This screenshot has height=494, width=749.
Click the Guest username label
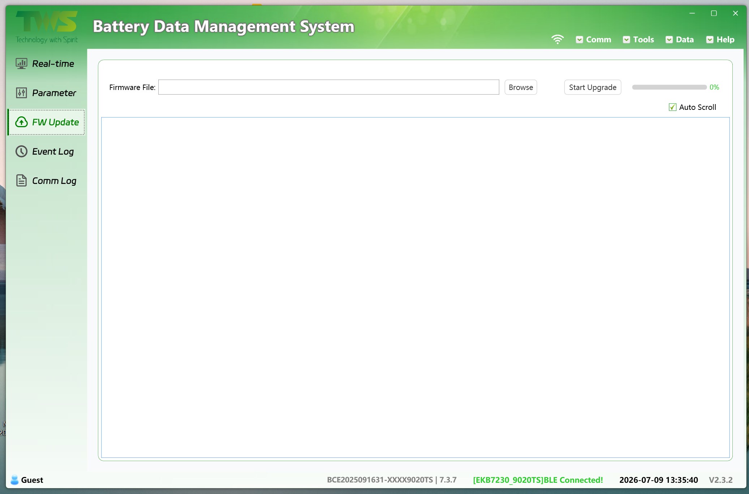(32, 480)
